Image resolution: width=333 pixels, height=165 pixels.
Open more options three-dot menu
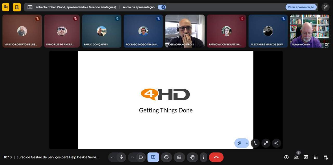(x=203, y=157)
